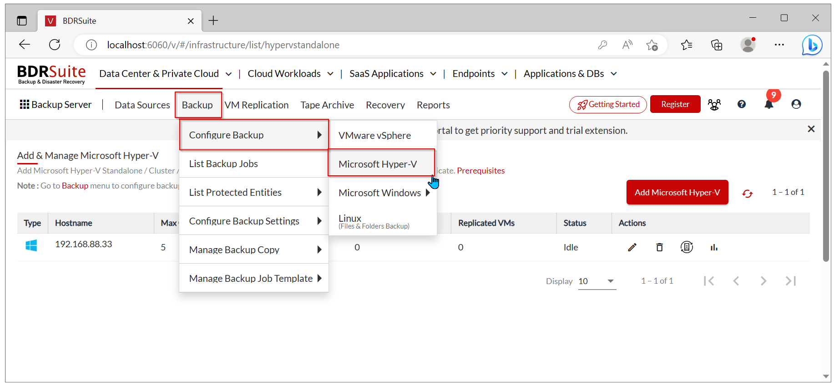The height and width of the screenshot is (387, 834).
Task: Open Tape Archive tab
Action: [x=327, y=105]
